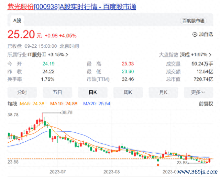The height and width of the screenshot is (177, 220).
Task: Click the 最低 value 23.90
Action: [x=128, y=72]
